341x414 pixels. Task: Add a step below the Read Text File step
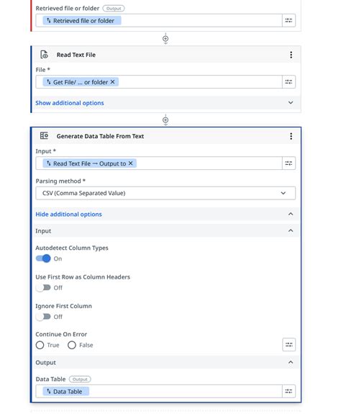pos(165,120)
